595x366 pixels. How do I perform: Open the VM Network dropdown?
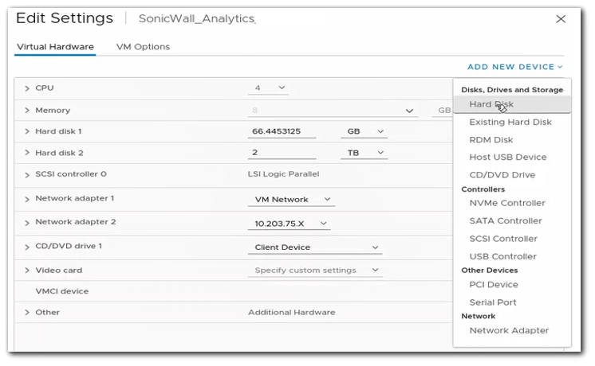pos(291,199)
